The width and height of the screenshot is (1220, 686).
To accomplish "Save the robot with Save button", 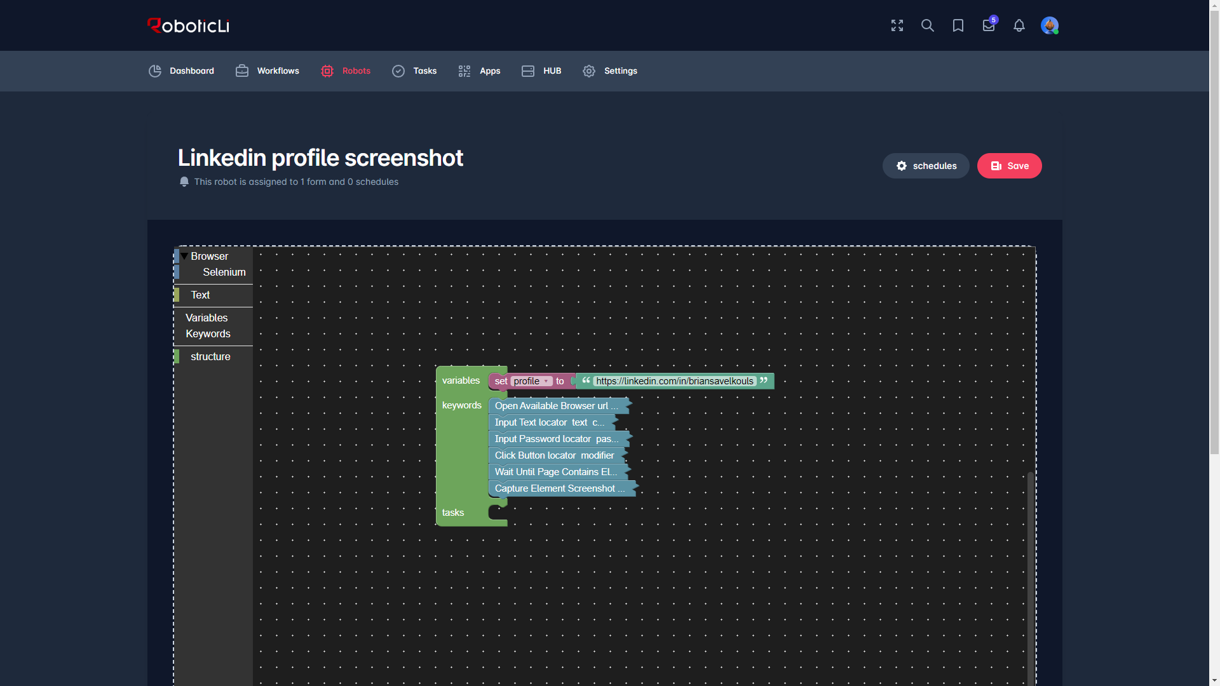I will coord(1009,166).
